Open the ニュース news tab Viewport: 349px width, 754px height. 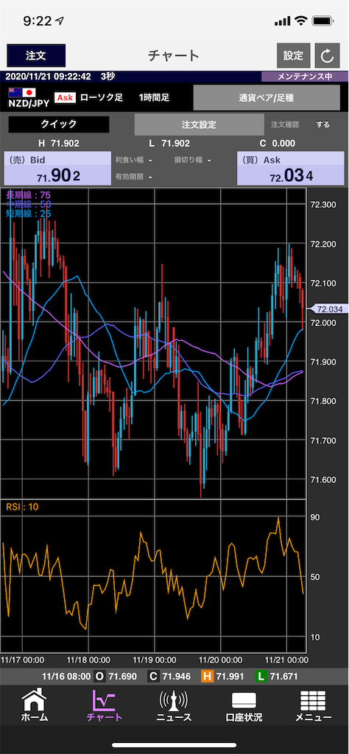tap(174, 705)
